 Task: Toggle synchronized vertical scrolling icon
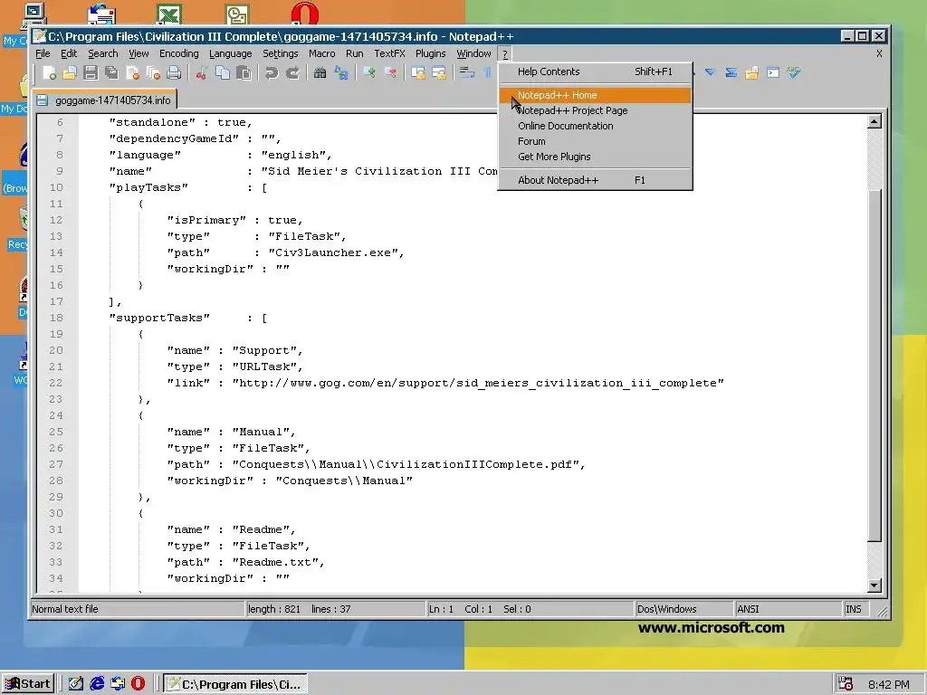point(418,72)
